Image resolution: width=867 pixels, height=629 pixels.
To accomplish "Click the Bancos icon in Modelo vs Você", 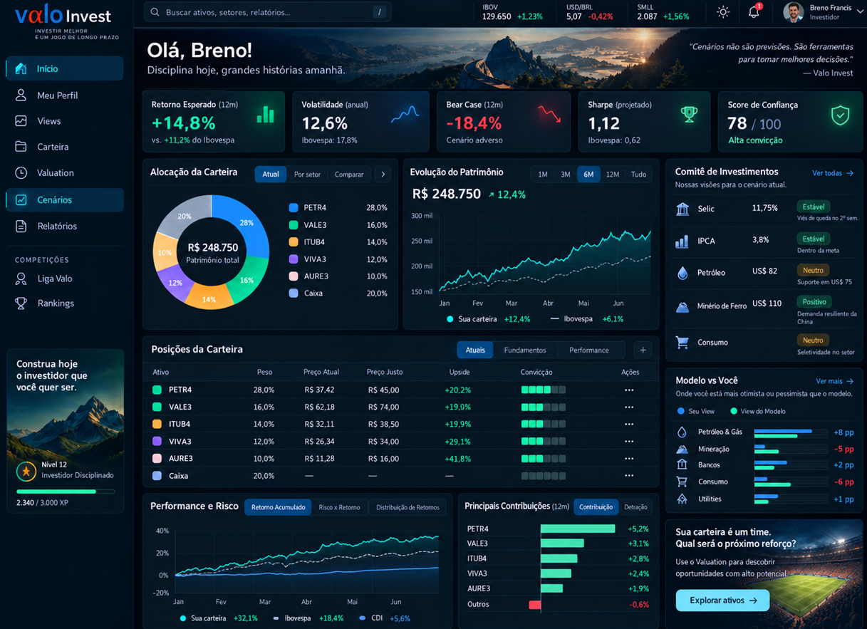I will (x=682, y=465).
